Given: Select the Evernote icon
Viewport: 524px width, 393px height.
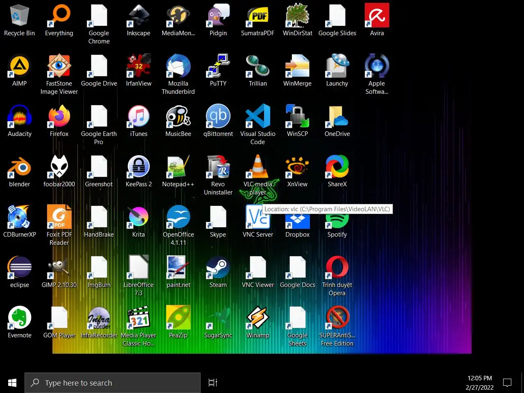Looking at the screenshot, I should 19,318.
